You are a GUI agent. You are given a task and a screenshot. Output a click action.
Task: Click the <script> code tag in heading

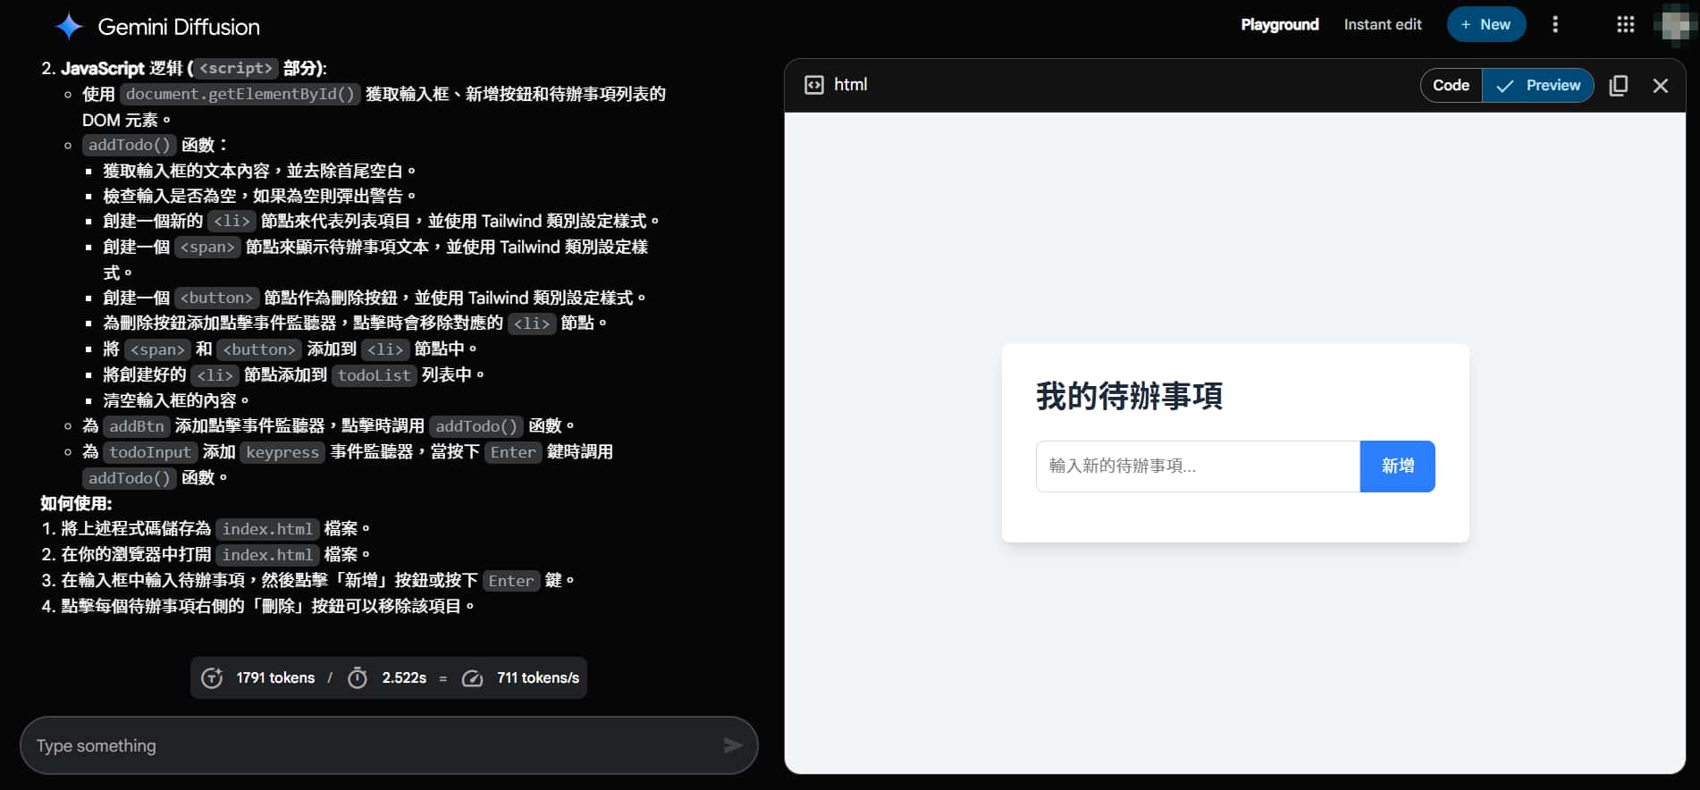(x=236, y=68)
